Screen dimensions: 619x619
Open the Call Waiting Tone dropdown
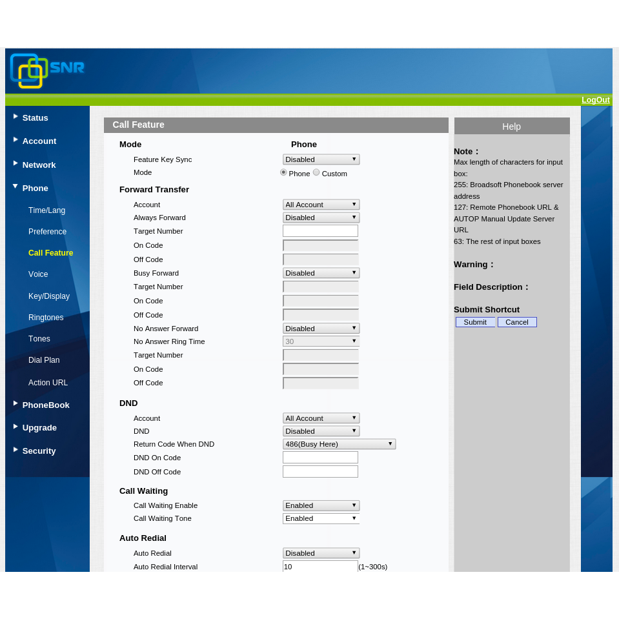pos(321,518)
